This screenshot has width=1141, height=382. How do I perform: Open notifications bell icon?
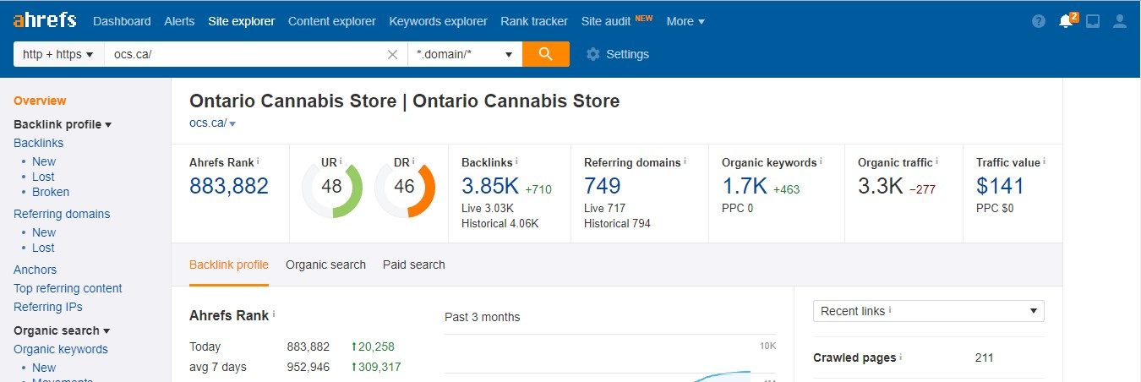pos(1066,21)
